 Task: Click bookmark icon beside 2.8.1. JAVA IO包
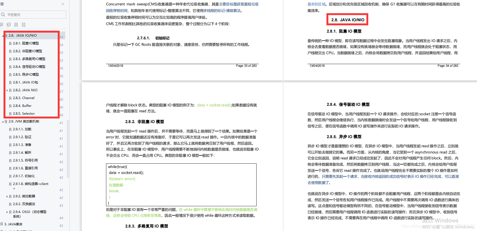click(x=10, y=82)
